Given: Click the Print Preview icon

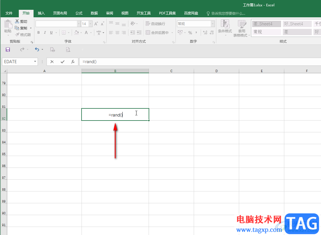Looking at the screenshot, I should click(x=68, y=50).
